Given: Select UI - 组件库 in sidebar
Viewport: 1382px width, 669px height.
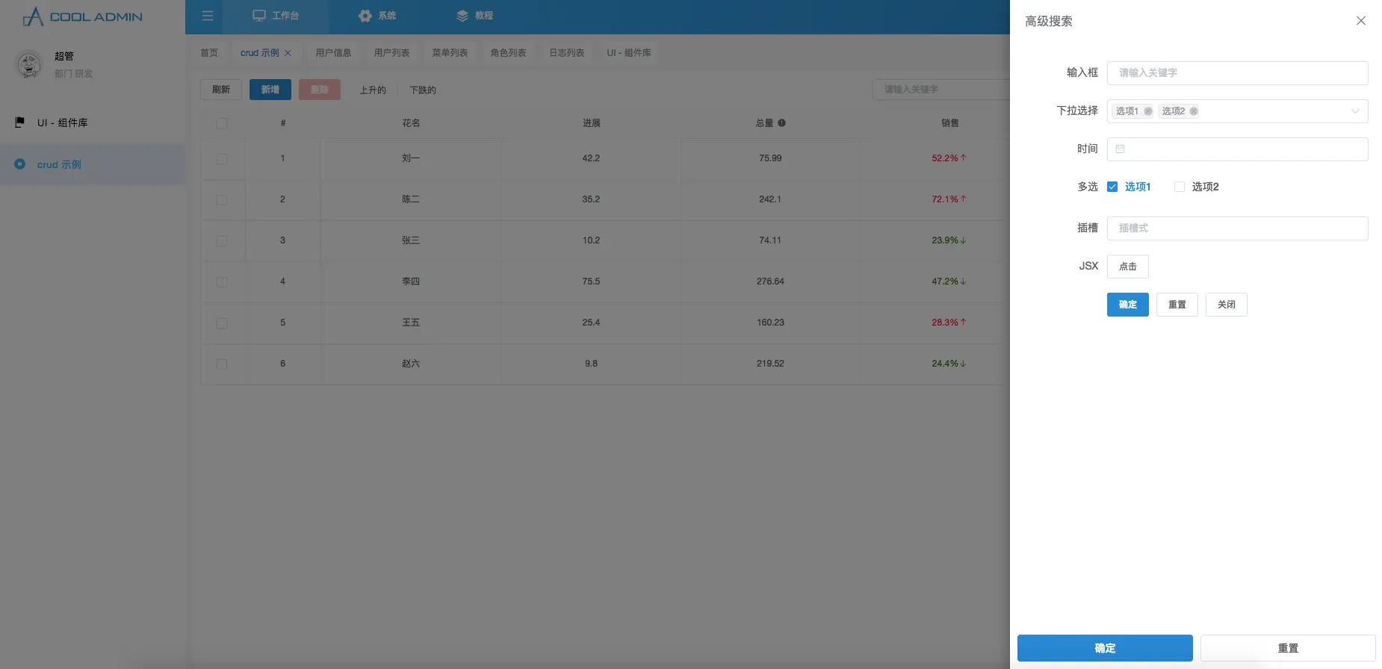Looking at the screenshot, I should click(93, 122).
